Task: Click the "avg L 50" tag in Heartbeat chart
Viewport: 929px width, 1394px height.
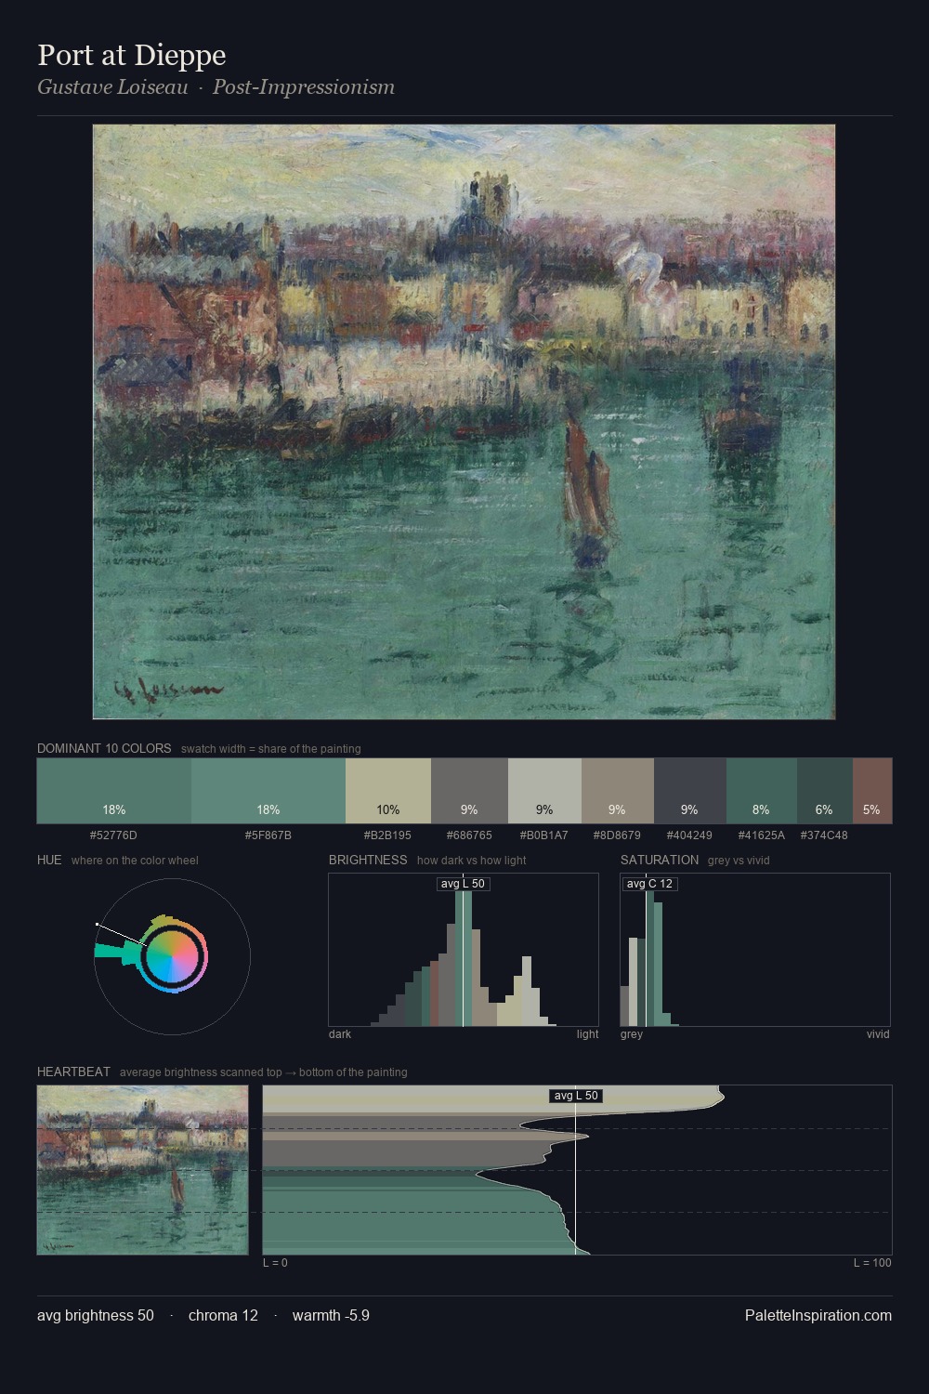Action: click(x=576, y=1096)
